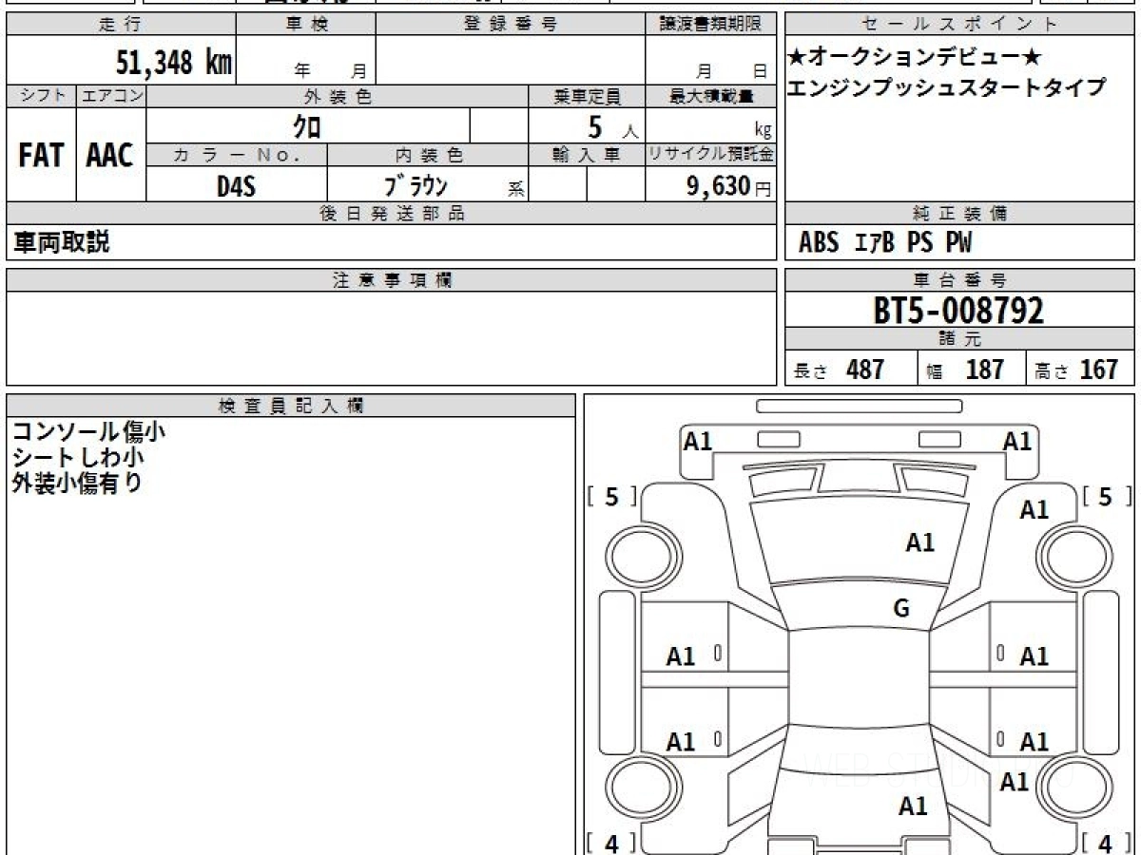Select the height value 高さ 167
1141x855 pixels.
point(1076,370)
